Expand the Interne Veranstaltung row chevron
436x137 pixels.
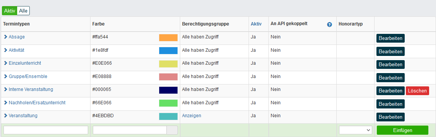tap(5, 89)
